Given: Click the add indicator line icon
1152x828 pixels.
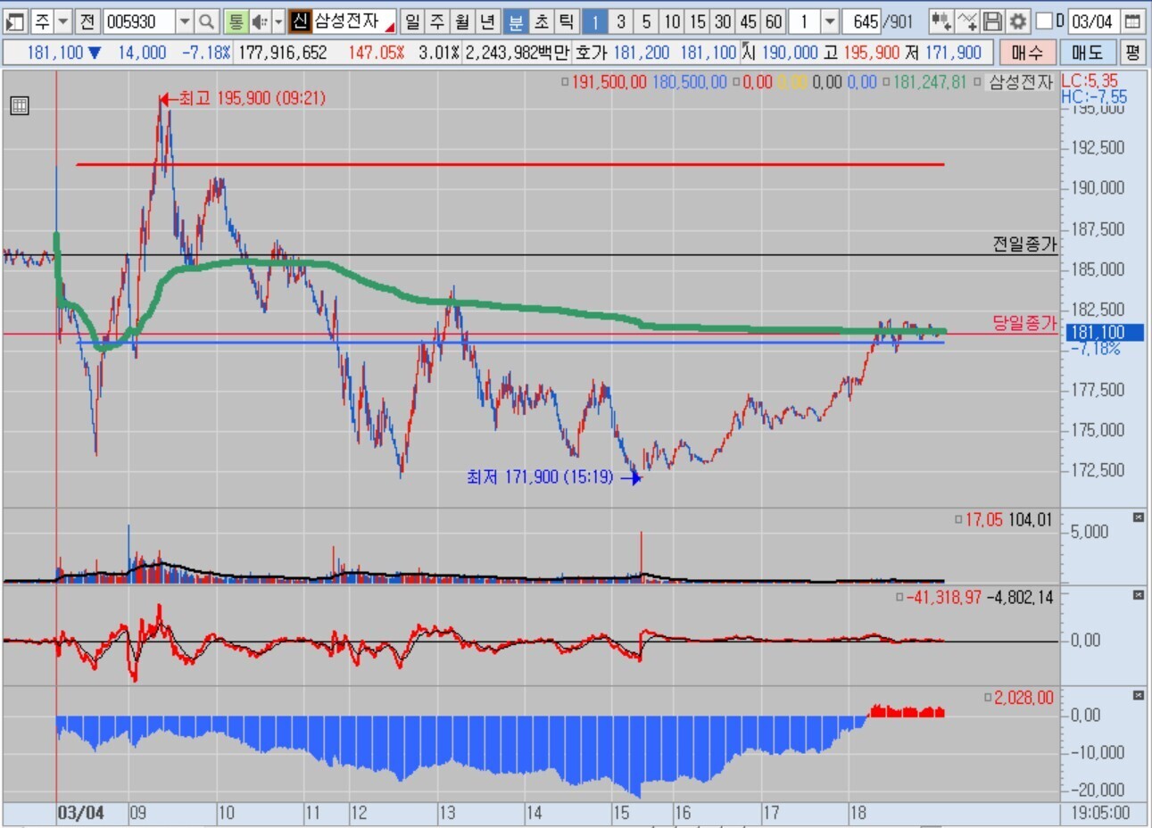Looking at the screenshot, I should pos(967,21).
